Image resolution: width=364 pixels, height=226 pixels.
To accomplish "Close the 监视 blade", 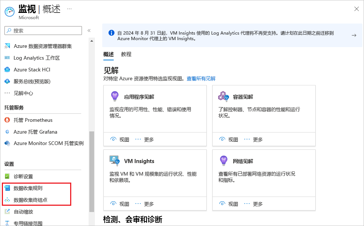I will point(357,9).
